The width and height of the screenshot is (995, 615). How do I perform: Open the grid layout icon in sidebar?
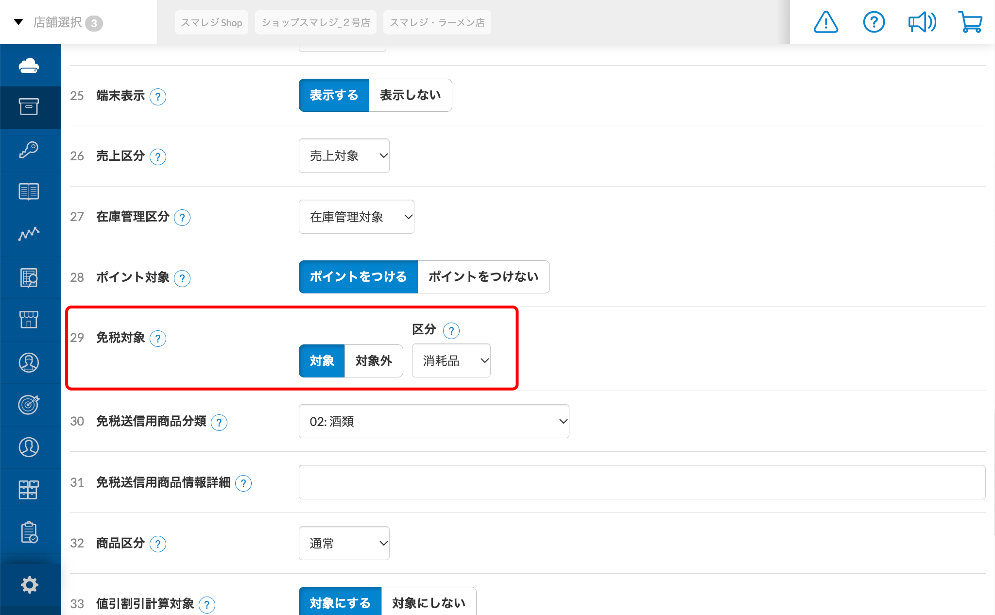pyautogui.click(x=29, y=490)
